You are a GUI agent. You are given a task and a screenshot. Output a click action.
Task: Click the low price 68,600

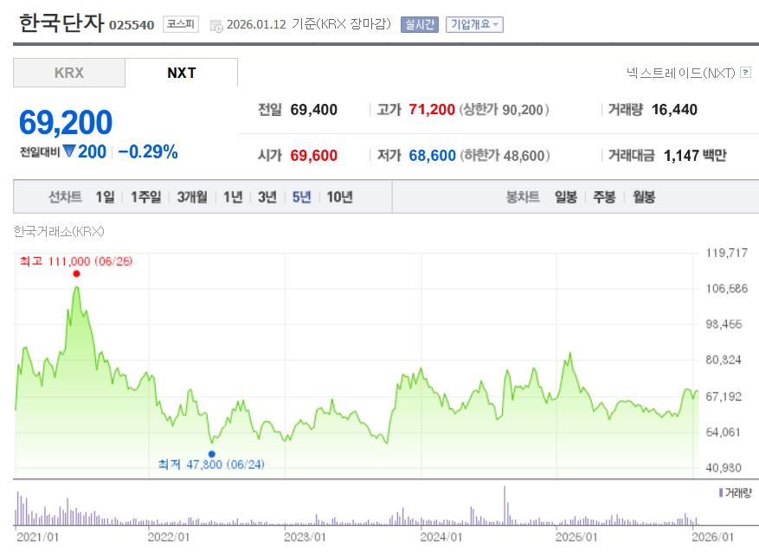432,156
